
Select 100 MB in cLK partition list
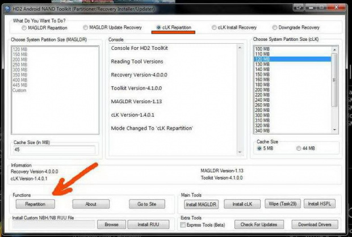(292, 49)
